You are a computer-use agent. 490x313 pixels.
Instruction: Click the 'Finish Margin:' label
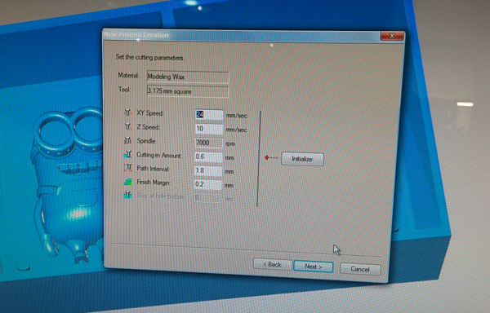pos(154,183)
